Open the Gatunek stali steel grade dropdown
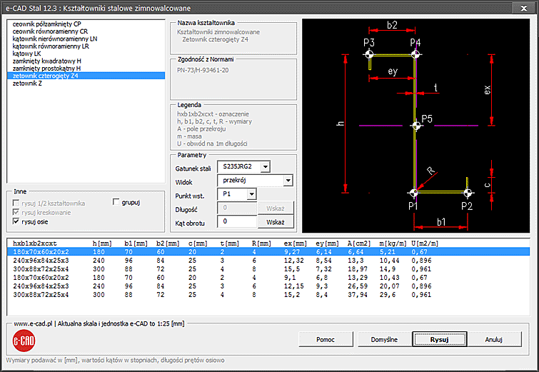Image resolution: width=539 pixels, height=372 pixels. click(x=265, y=166)
